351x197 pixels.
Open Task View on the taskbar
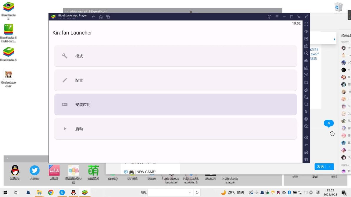pyautogui.click(x=16, y=192)
